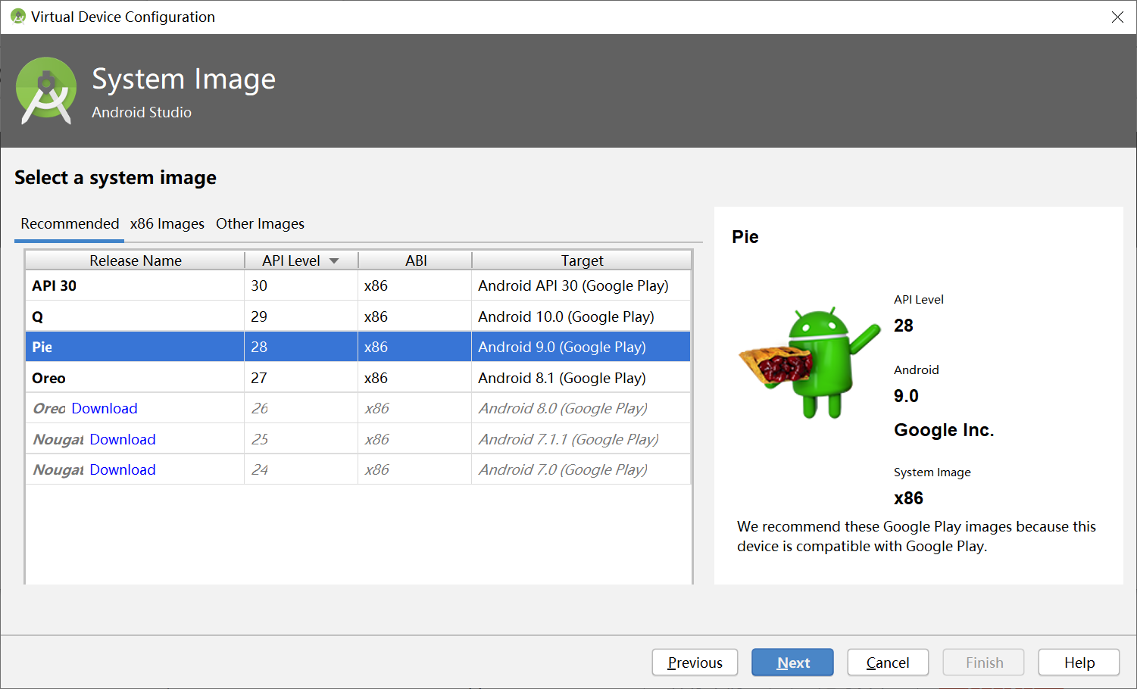The image size is (1137, 689).
Task: Click the Android Studio logo in the header
Action: [x=46, y=90]
